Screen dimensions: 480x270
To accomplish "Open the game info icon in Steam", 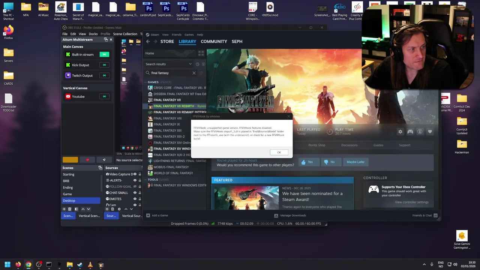I will point(420,132).
